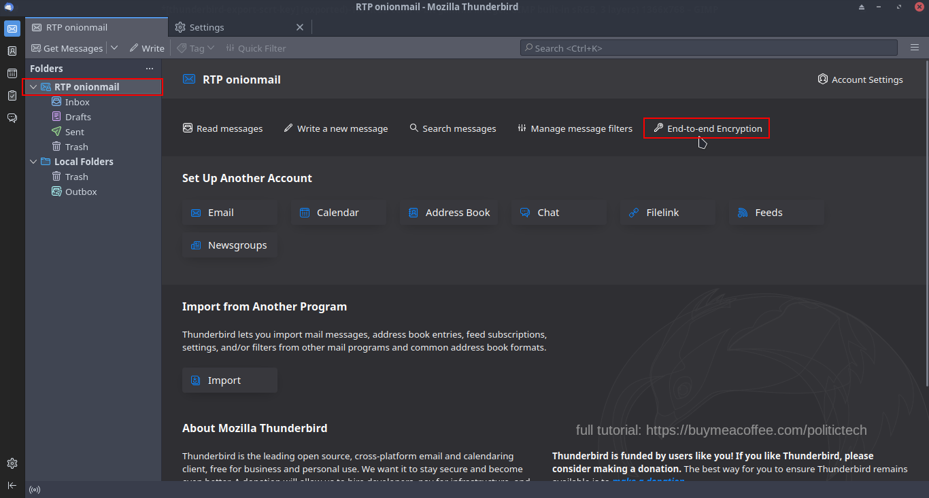Open the Thunderbird hamburger app menu

(x=915, y=48)
